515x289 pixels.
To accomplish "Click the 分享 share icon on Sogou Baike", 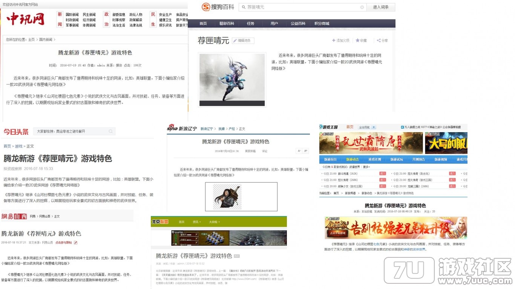I will pos(379,40).
